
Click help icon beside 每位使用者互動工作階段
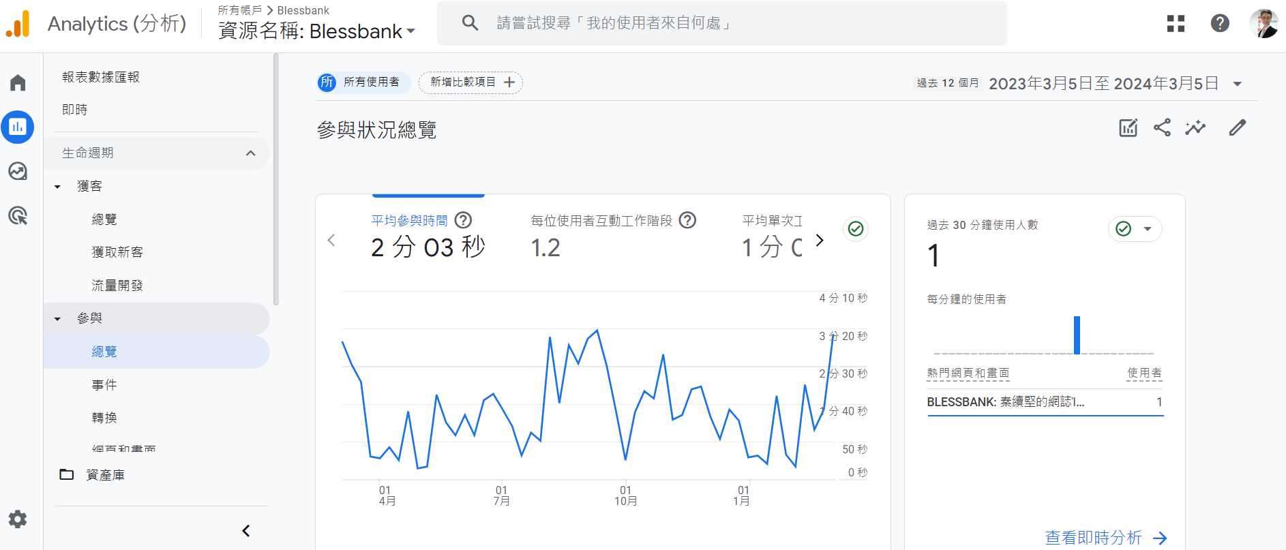(688, 220)
